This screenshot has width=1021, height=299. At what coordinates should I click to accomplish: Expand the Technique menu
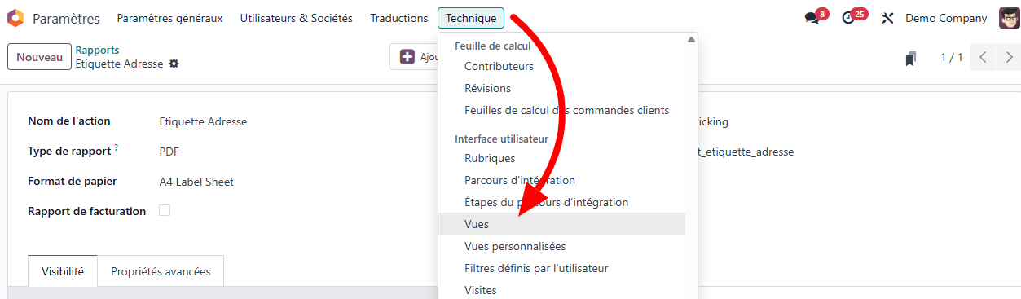(x=470, y=18)
